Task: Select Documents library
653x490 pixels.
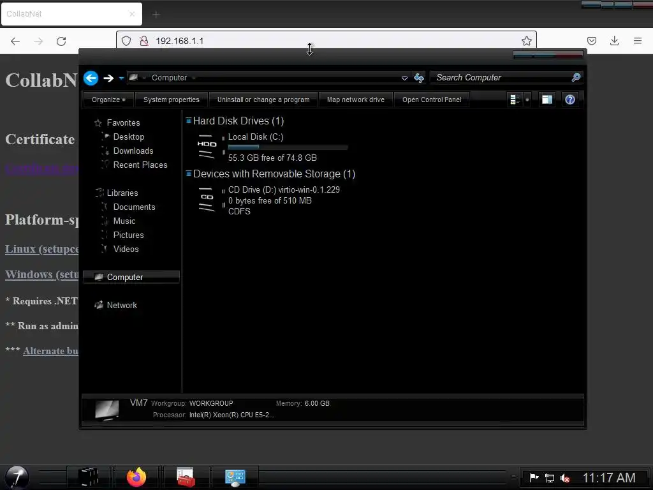Action: pos(134,207)
